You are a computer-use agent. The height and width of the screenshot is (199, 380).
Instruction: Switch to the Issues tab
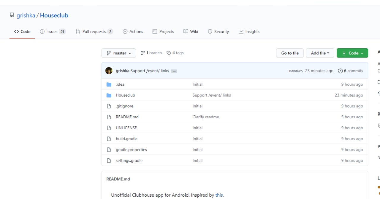[x=53, y=31]
